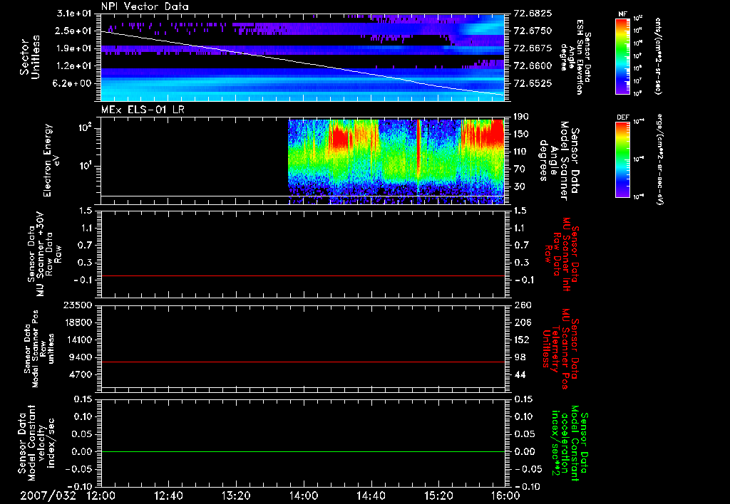730x504 pixels.
Task: Click the "44" telemetry tick value
Action: 519,374
